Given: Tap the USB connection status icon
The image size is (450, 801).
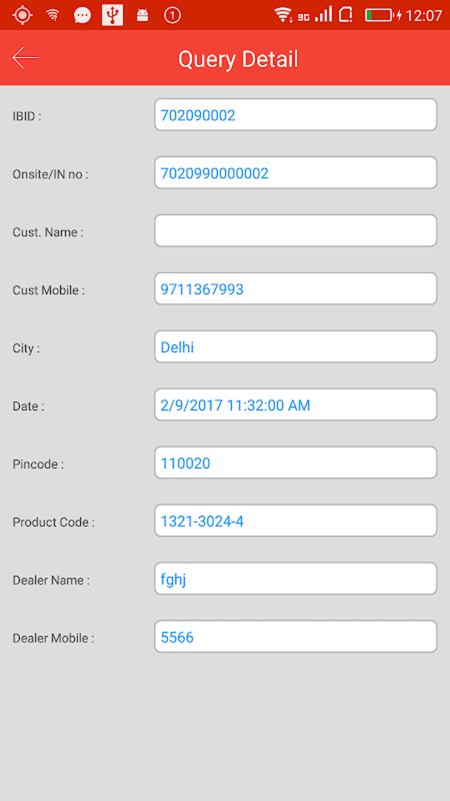Looking at the screenshot, I should pyautogui.click(x=112, y=15).
